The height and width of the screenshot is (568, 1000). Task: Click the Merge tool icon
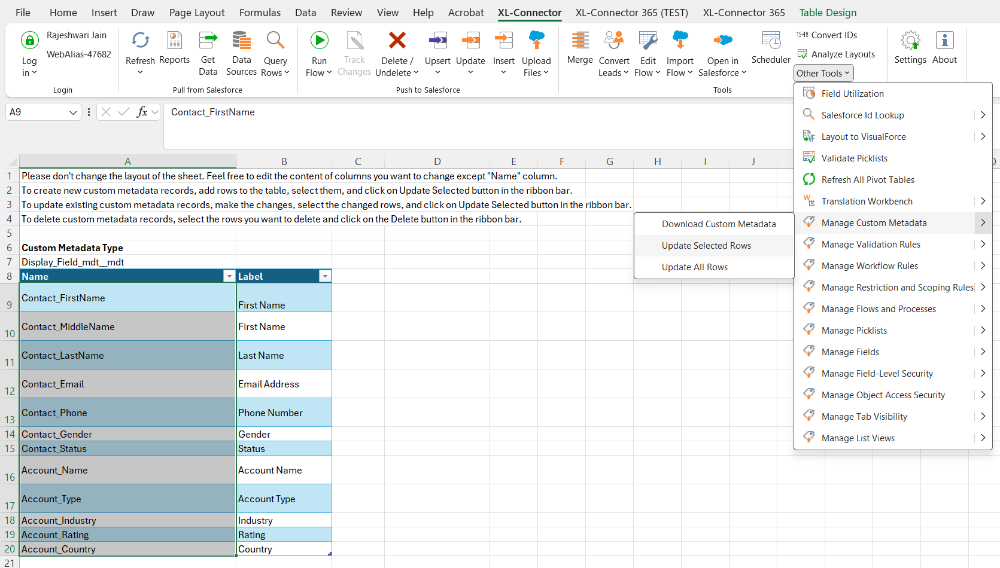(579, 41)
